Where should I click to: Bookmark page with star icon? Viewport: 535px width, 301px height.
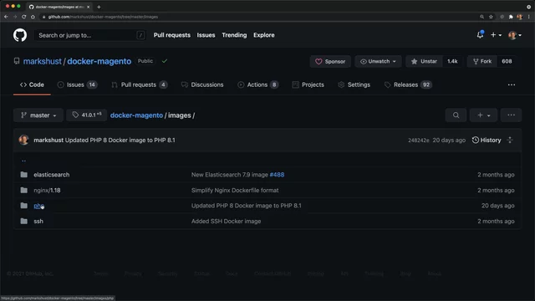[x=491, y=17]
